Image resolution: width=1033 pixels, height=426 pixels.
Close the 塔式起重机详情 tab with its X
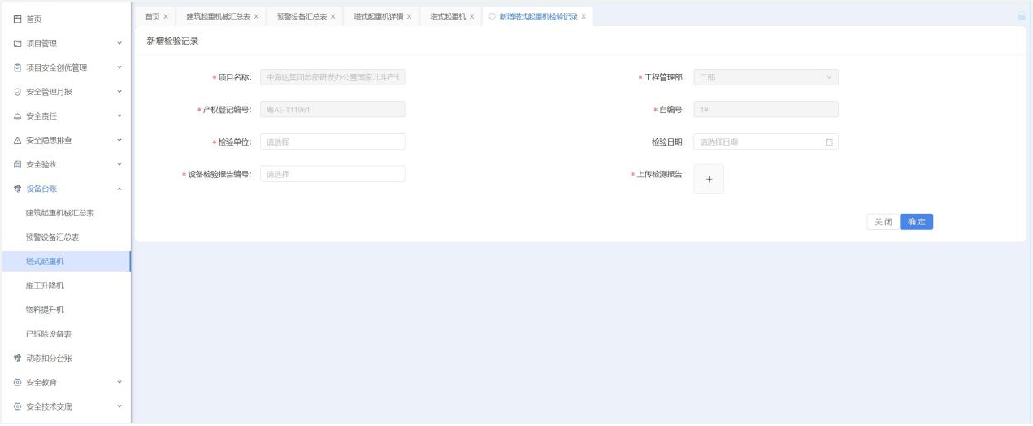[409, 16]
